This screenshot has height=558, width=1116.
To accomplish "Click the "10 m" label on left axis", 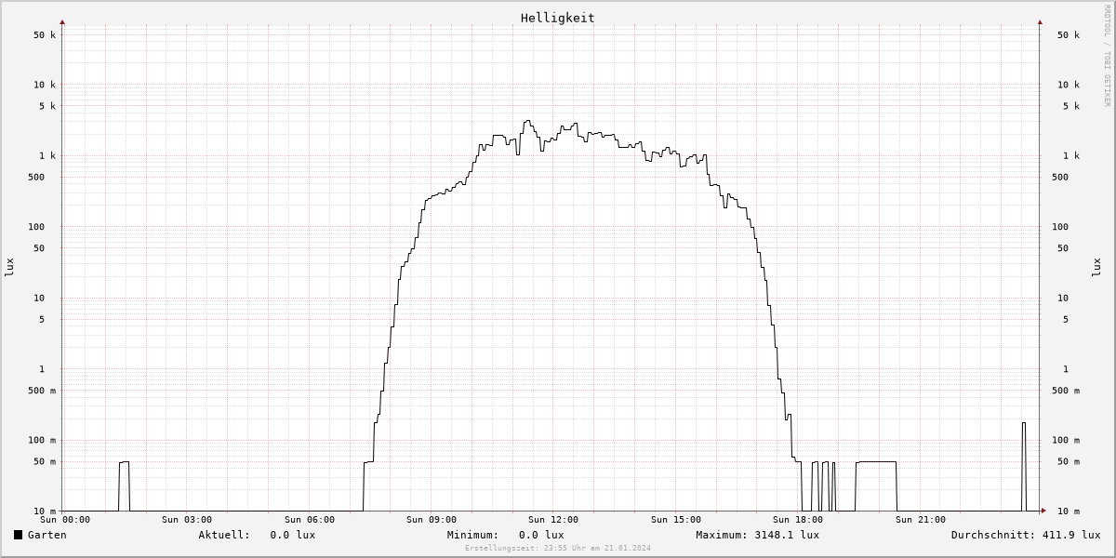I will (x=45, y=511).
